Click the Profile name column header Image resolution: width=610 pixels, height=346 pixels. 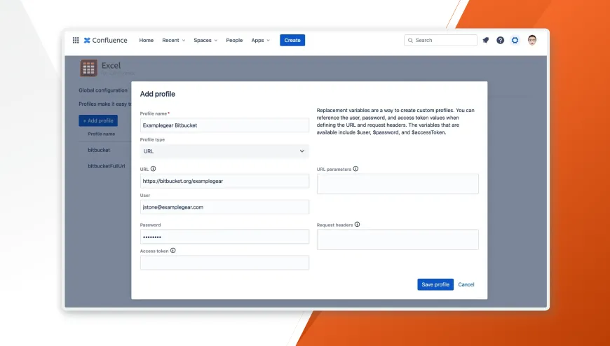coord(101,134)
